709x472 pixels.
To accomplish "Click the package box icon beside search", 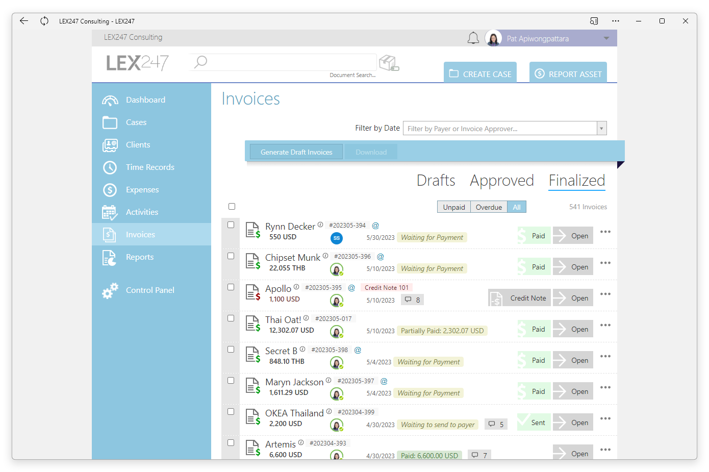I will pyautogui.click(x=389, y=63).
